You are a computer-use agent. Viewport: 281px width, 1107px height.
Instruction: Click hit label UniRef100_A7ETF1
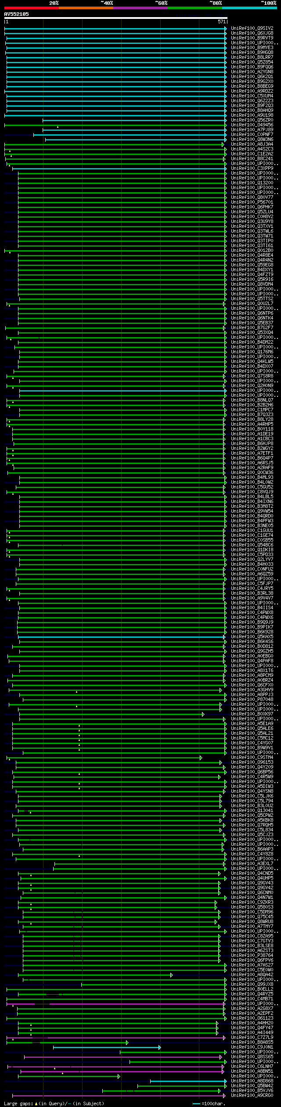(252, 453)
